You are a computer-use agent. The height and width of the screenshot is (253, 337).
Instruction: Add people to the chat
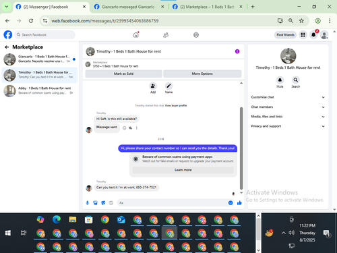[x=153, y=86]
